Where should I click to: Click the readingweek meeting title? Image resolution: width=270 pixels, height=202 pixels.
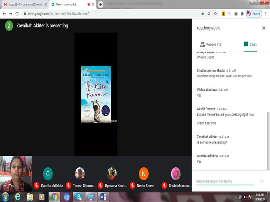(x=208, y=28)
